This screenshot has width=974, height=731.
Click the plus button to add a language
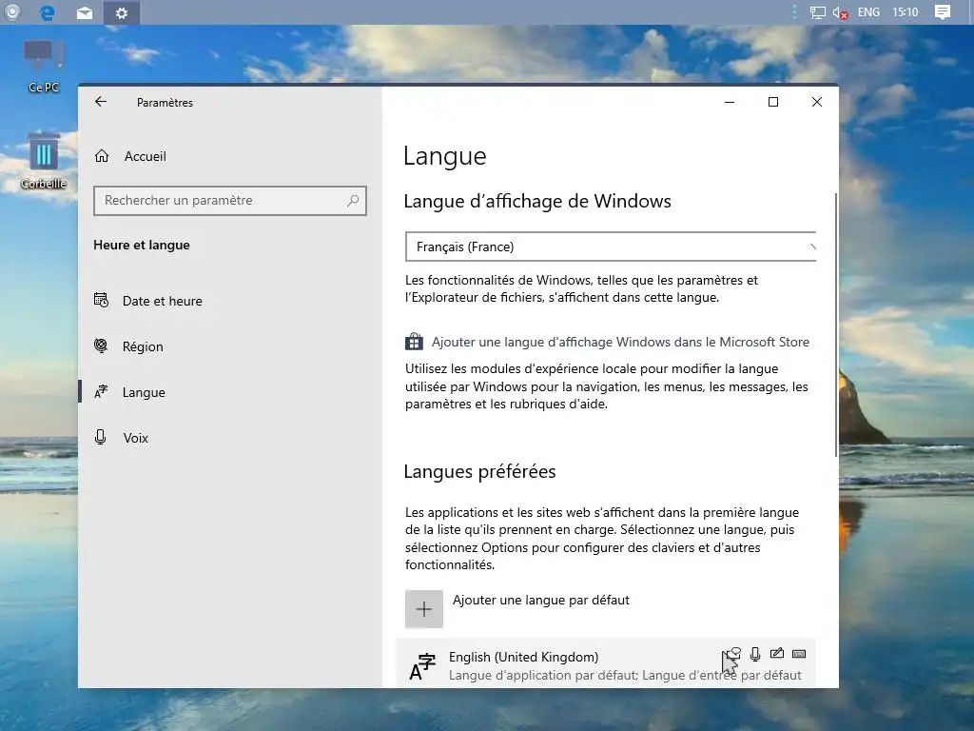click(424, 609)
